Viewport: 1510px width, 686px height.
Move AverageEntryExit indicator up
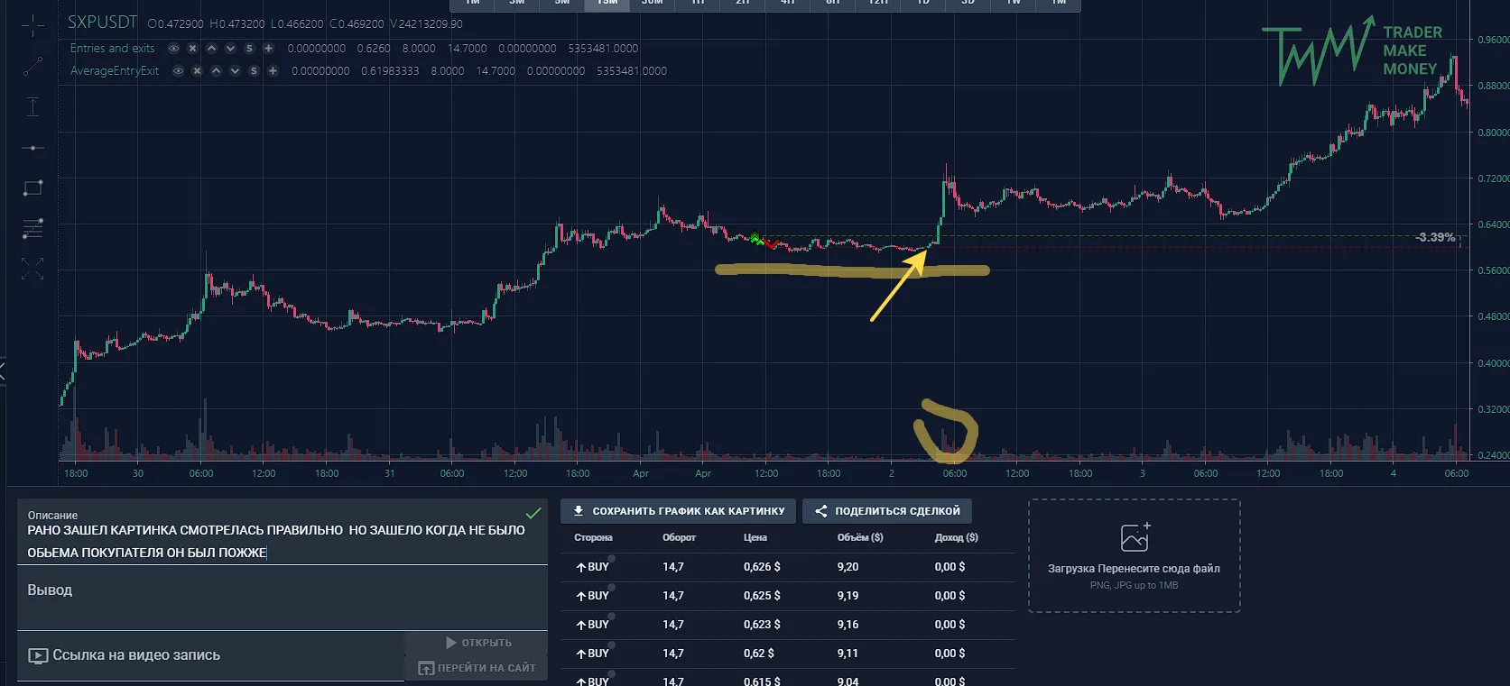(216, 71)
